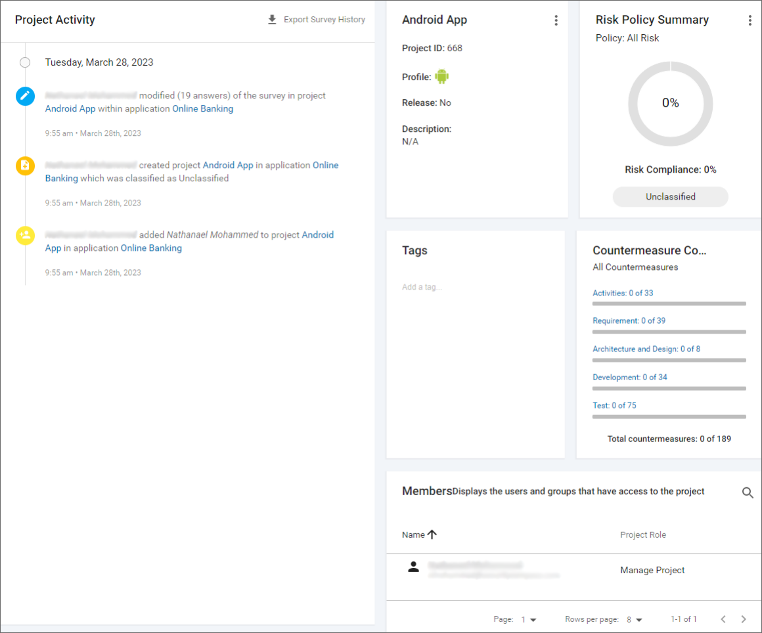Open the Android App card options menu
Image resolution: width=762 pixels, height=633 pixels.
coord(556,20)
